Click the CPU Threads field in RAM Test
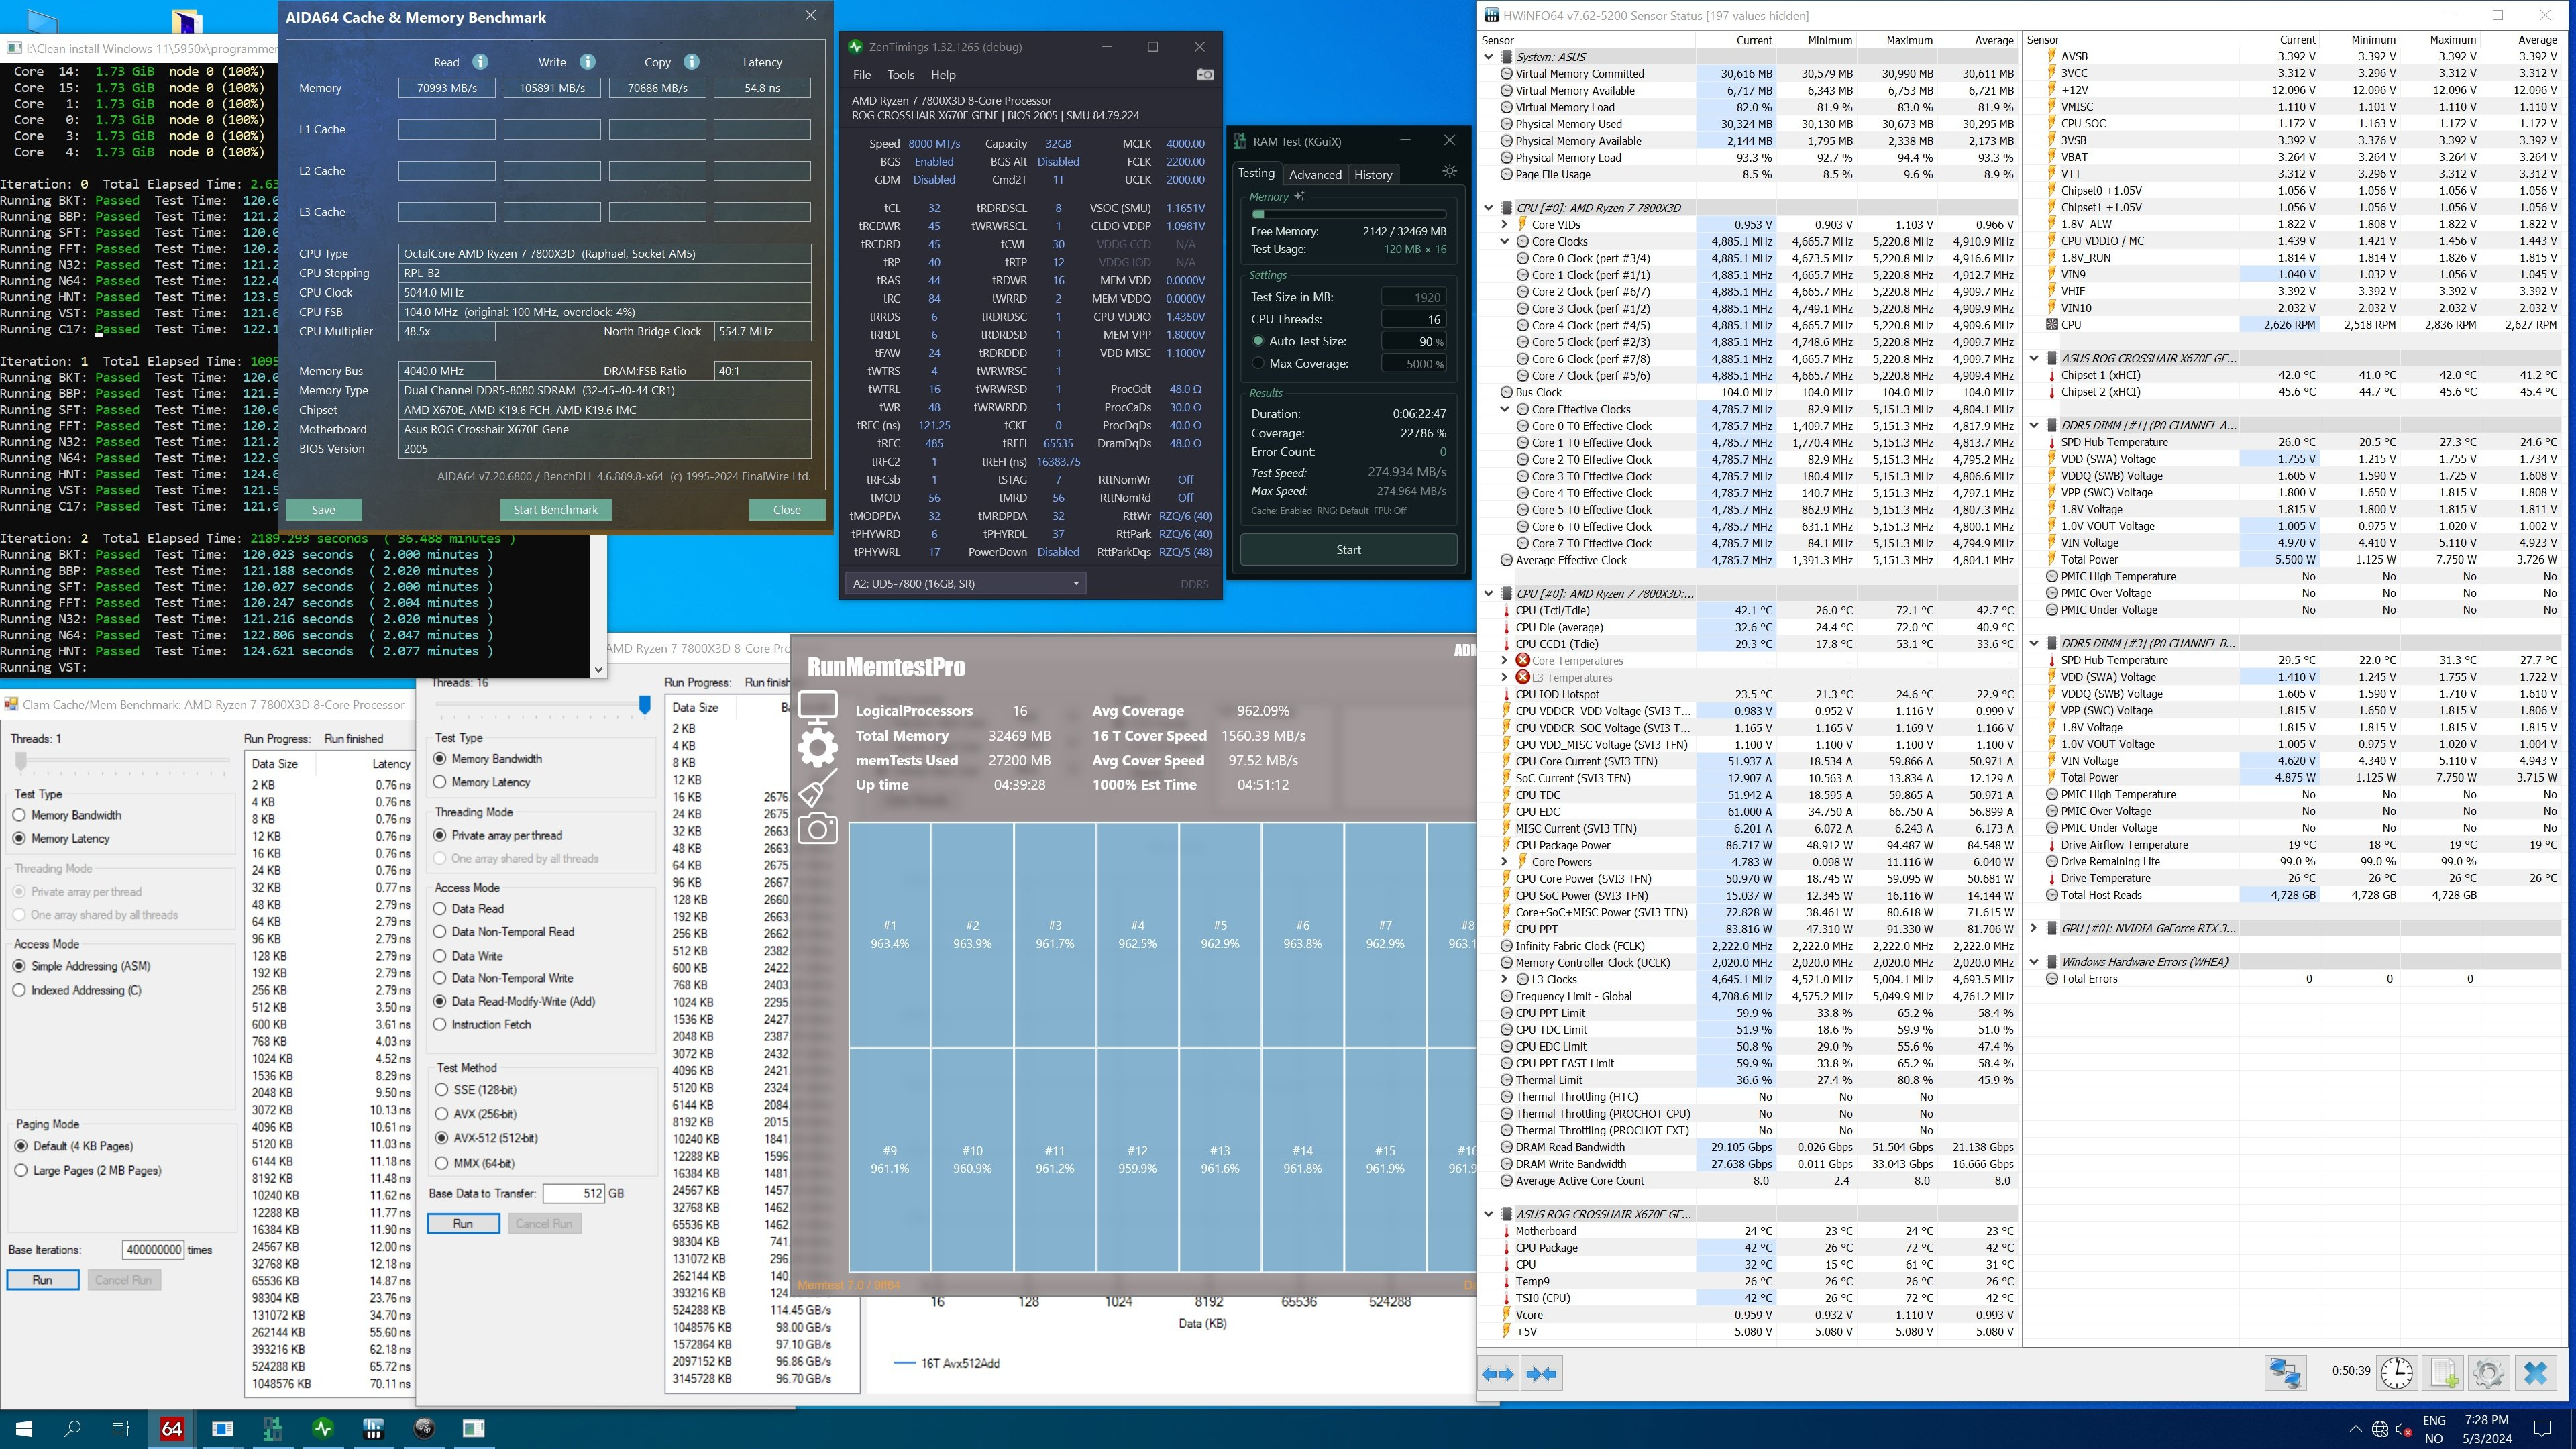The width and height of the screenshot is (2576, 1449). click(x=1414, y=319)
